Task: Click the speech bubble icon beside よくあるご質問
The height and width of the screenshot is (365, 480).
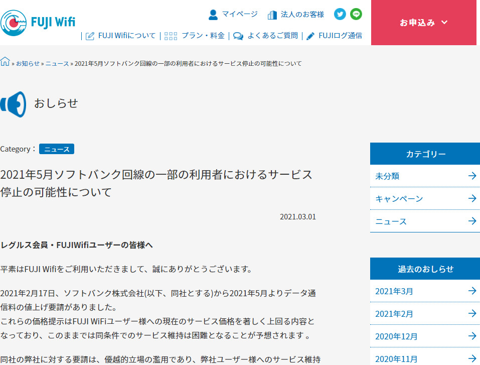Action: (x=238, y=36)
